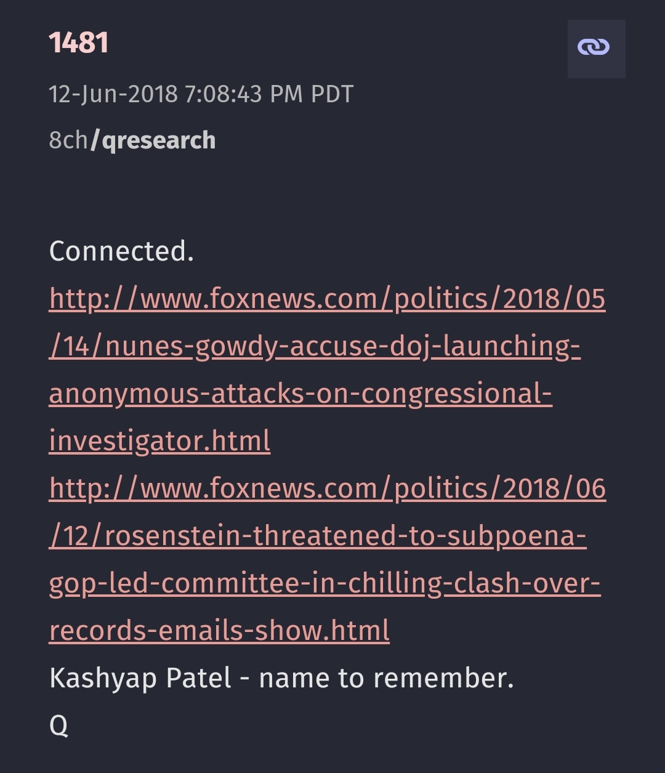Click the dash after Kashyap Patel
Screen dimensions: 665x773
click(x=245, y=679)
